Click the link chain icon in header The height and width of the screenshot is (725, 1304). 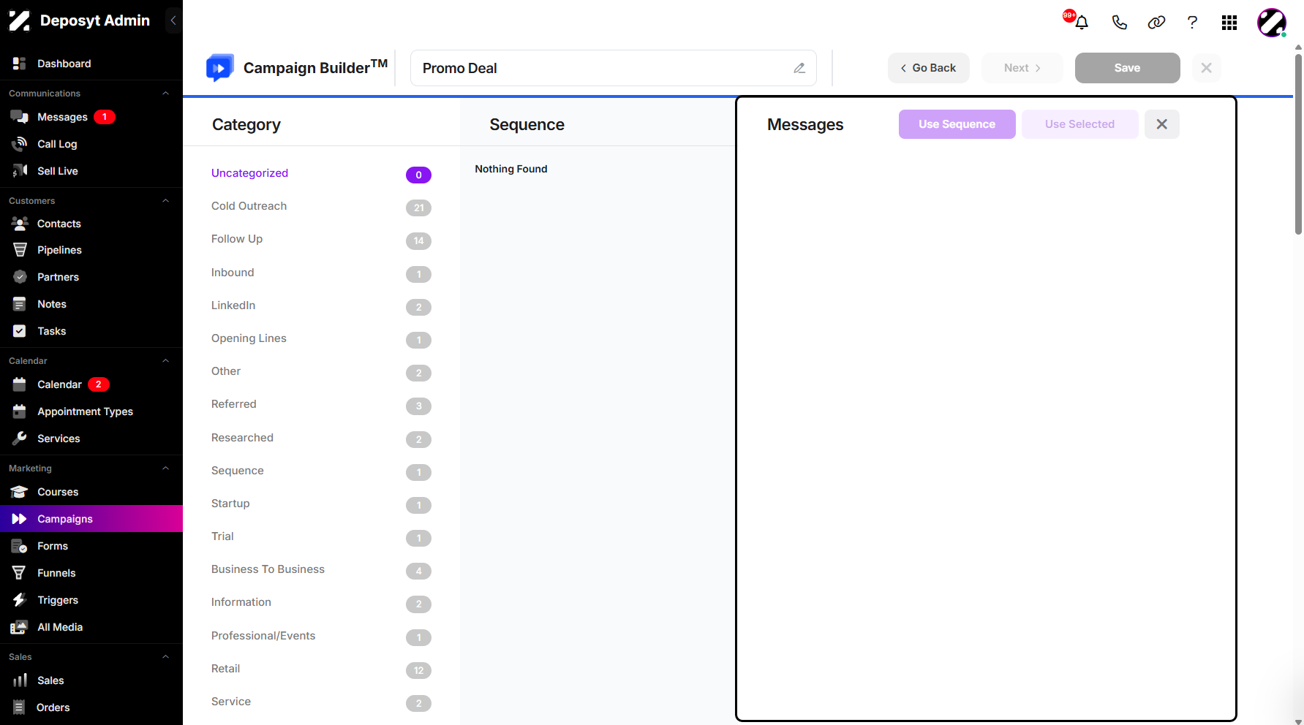click(1156, 23)
